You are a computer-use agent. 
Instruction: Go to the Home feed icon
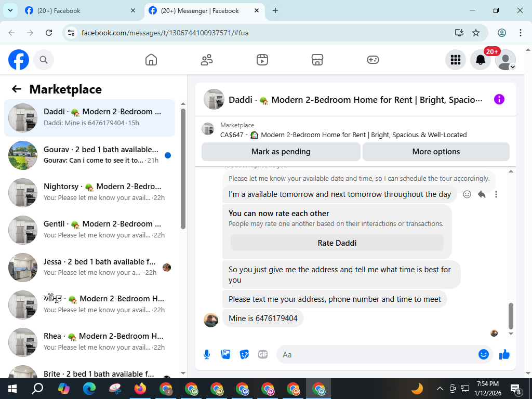[x=151, y=60]
